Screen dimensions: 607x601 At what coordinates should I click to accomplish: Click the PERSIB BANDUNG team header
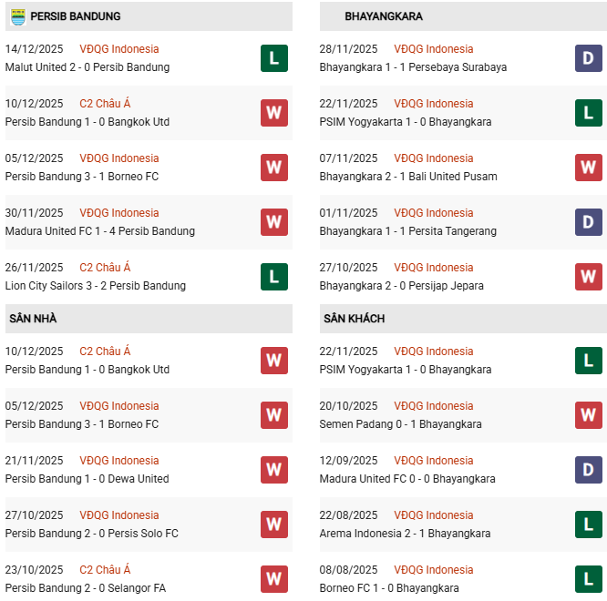point(75,16)
